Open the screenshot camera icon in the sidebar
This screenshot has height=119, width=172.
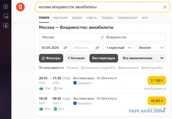coord(6,16)
